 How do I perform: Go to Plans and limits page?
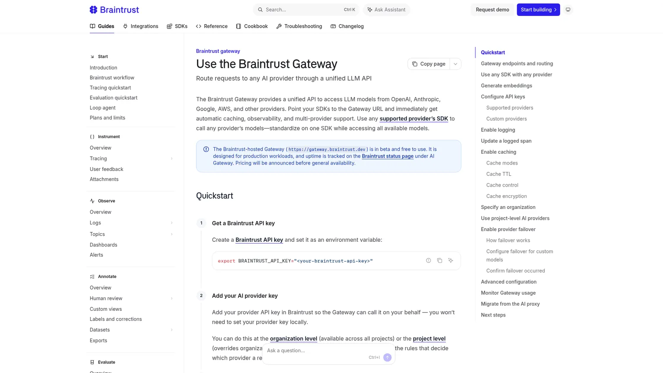coord(107,118)
